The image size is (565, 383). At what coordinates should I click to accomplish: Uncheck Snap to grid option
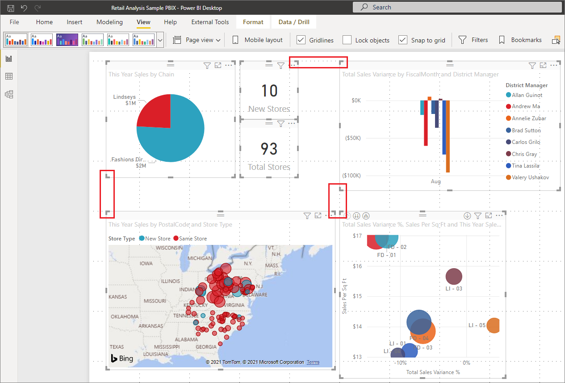coord(403,40)
